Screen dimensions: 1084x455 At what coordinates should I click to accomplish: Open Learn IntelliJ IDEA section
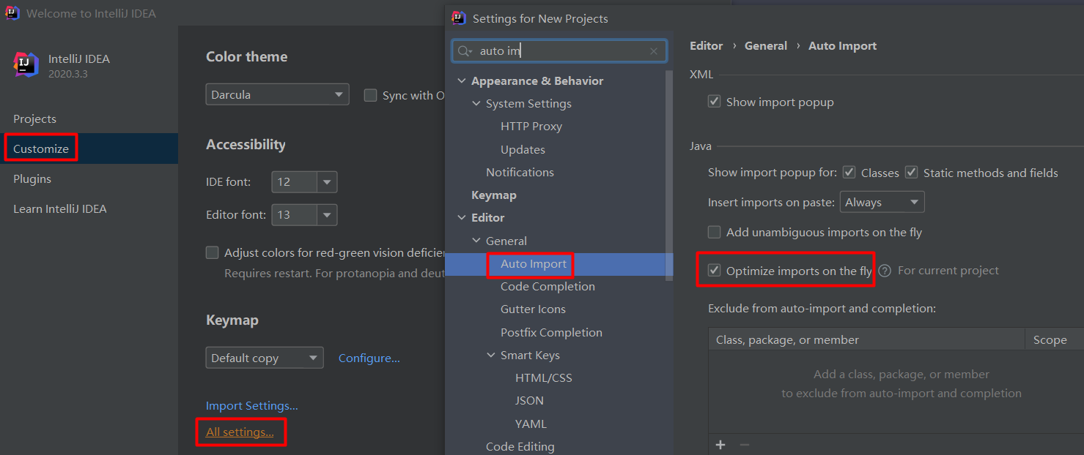click(60, 208)
